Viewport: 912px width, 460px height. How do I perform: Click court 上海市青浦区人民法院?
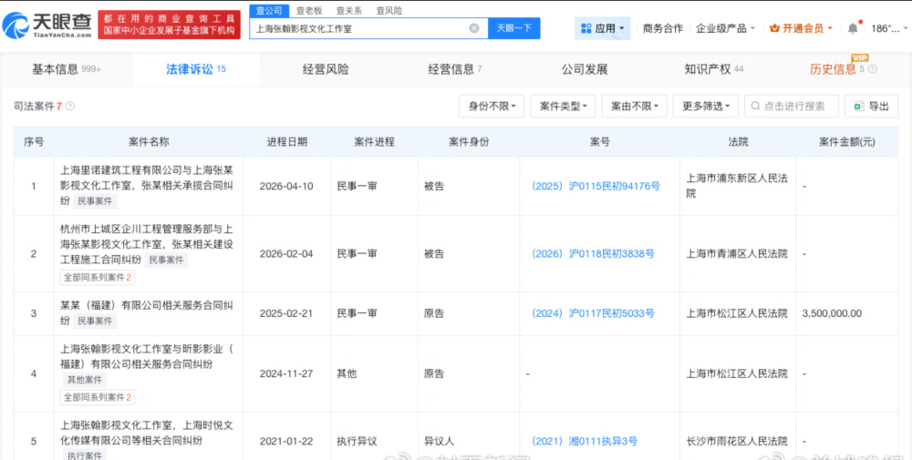(737, 253)
